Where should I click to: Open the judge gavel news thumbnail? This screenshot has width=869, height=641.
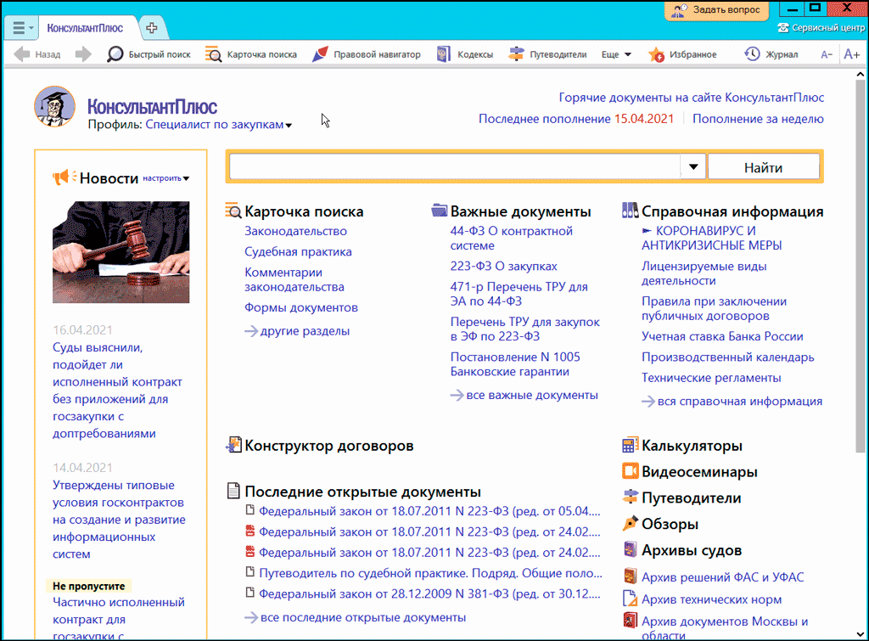tap(121, 252)
